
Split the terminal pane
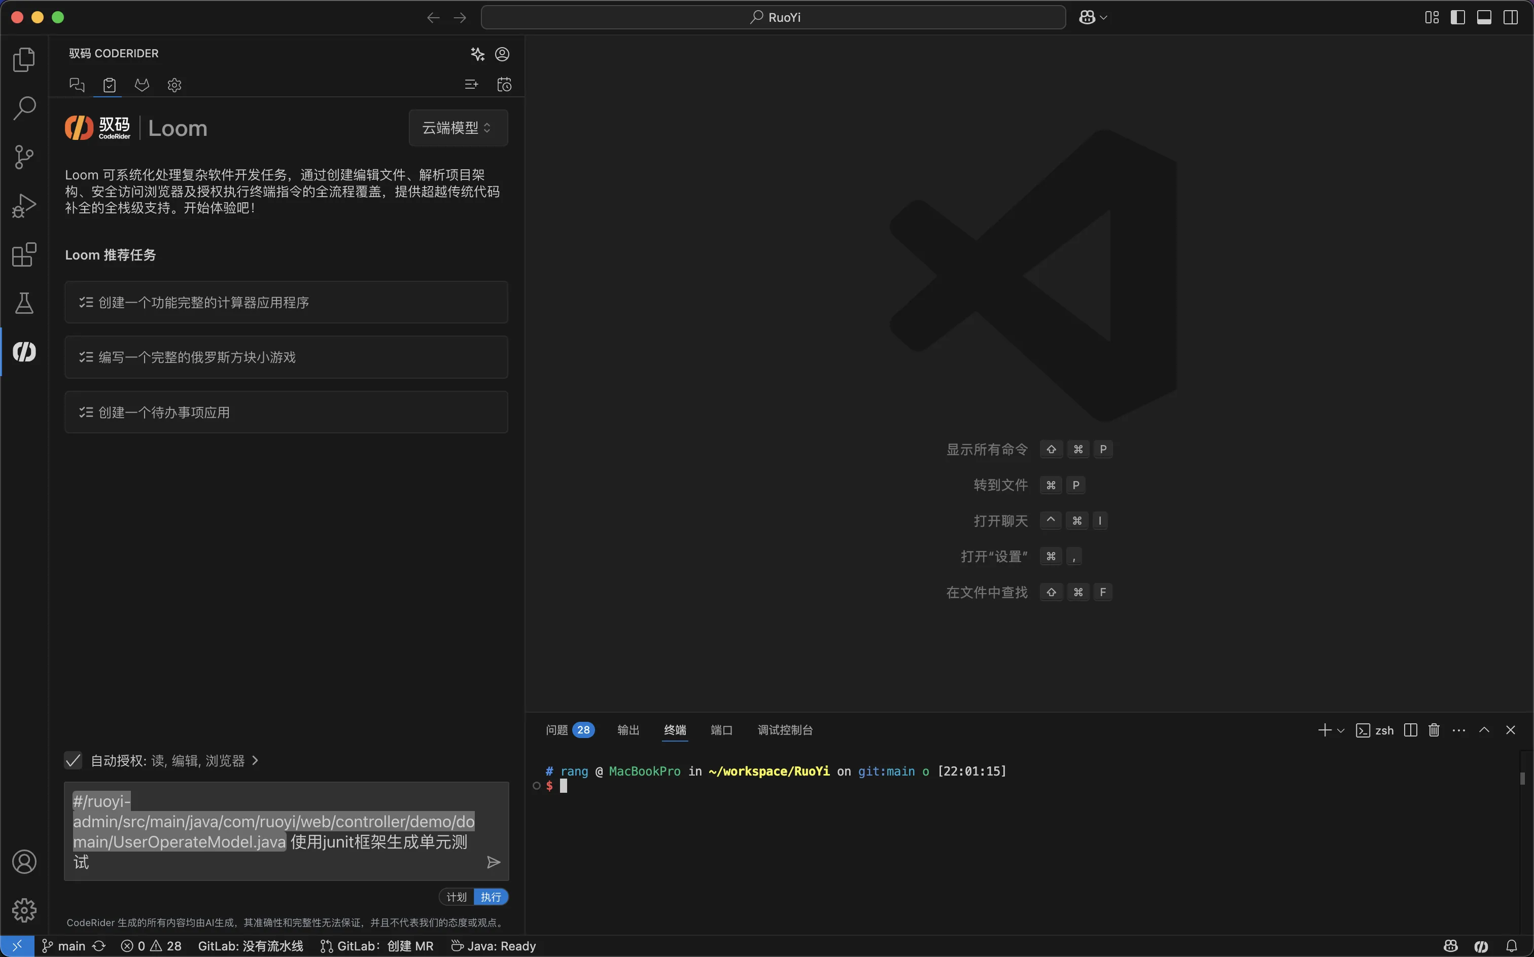[1410, 730]
